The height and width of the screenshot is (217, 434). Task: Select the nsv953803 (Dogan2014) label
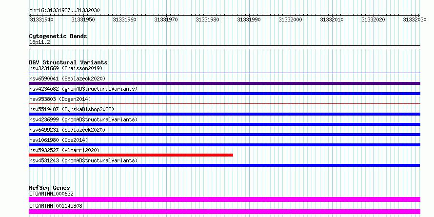(x=60, y=99)
